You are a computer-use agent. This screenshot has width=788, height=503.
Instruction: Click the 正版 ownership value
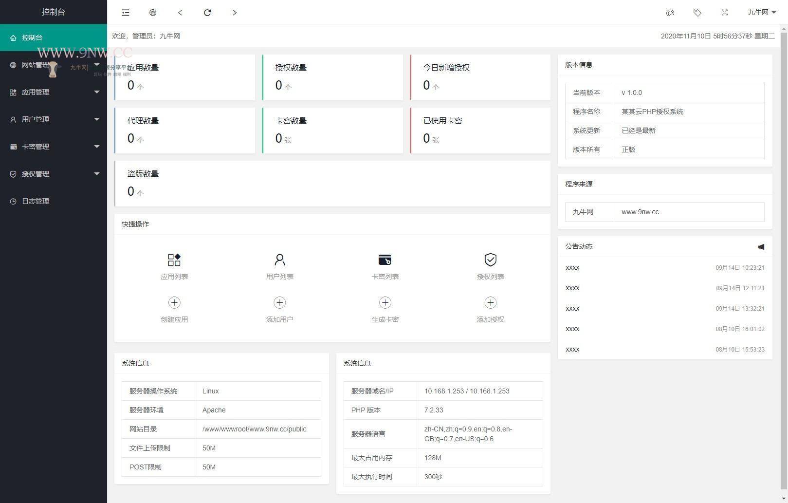coord(628,149)
